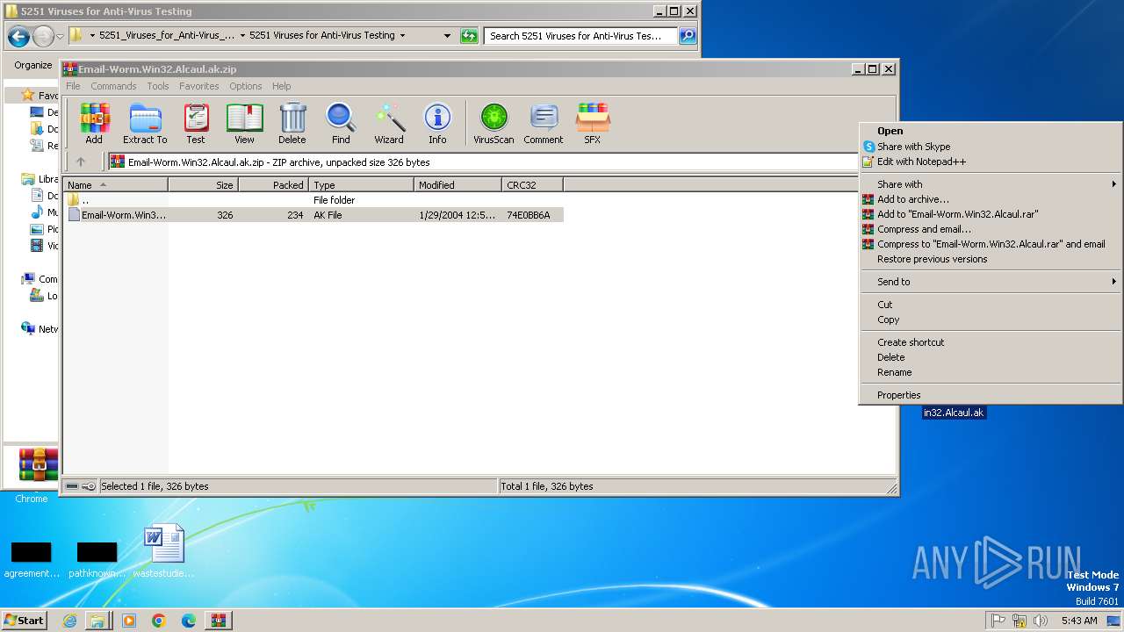Viewport: 1124px width, 632px height.
Task: Show archive Info icon
Action: tap(437, 123)
